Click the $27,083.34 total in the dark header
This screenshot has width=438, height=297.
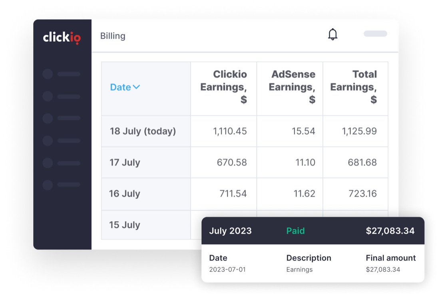390,231
